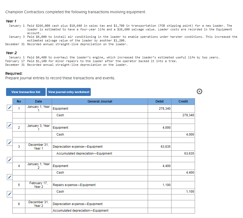Select the 1,100 credit amount
This screenshot has width=243, height=218.
[183, 192]
